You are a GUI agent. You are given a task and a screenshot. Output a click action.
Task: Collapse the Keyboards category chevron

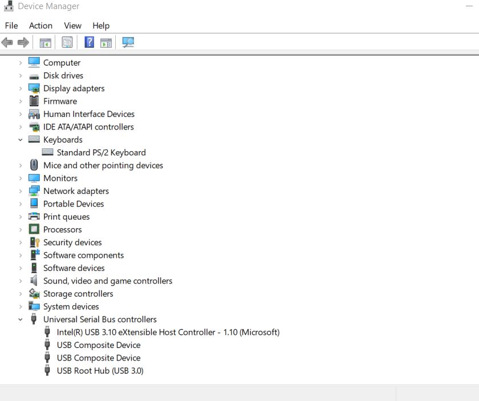[21, 140]
